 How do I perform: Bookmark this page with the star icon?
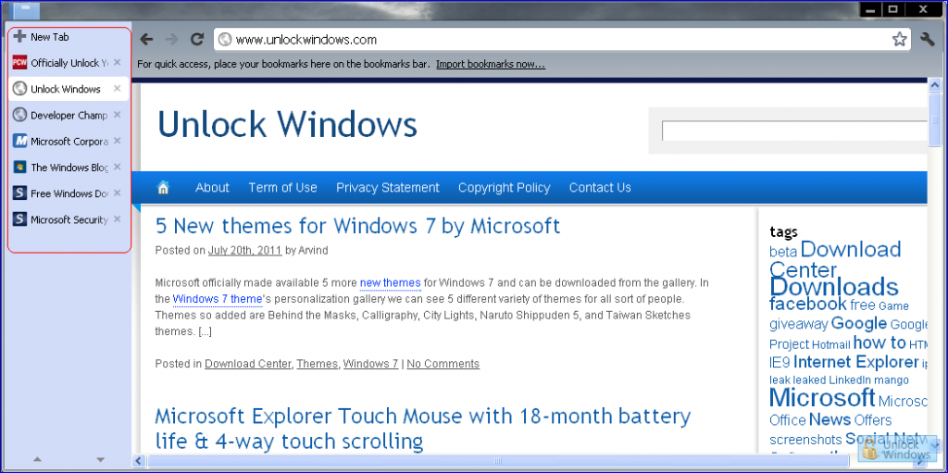click(899, 40)
